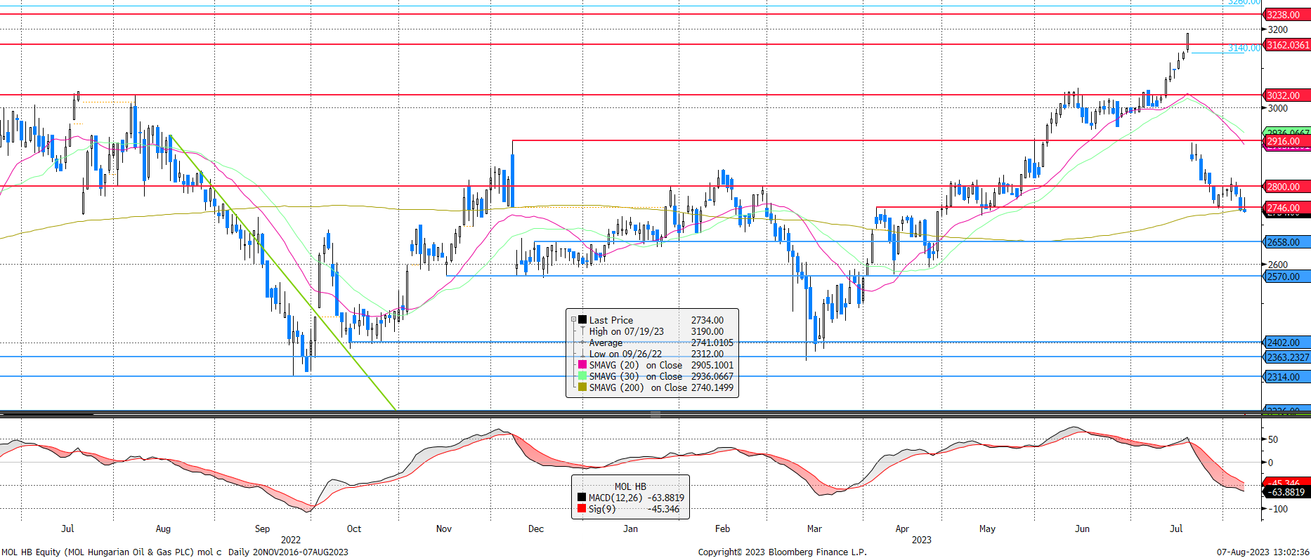Select the 2658.00 blue level tag
The height and width of the screenshot is (558, 1311).
[x=1286, y=242]
